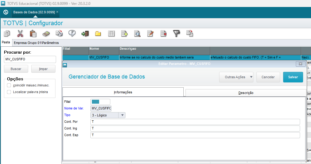Click the Cont. Ing field
Image resolution: width=311 pixels, height=164 pixels.
195,129
